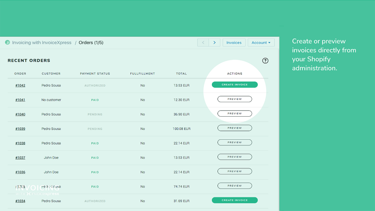Click the Order column header
The width and height of the screenshot is (375, 211).
20,74
